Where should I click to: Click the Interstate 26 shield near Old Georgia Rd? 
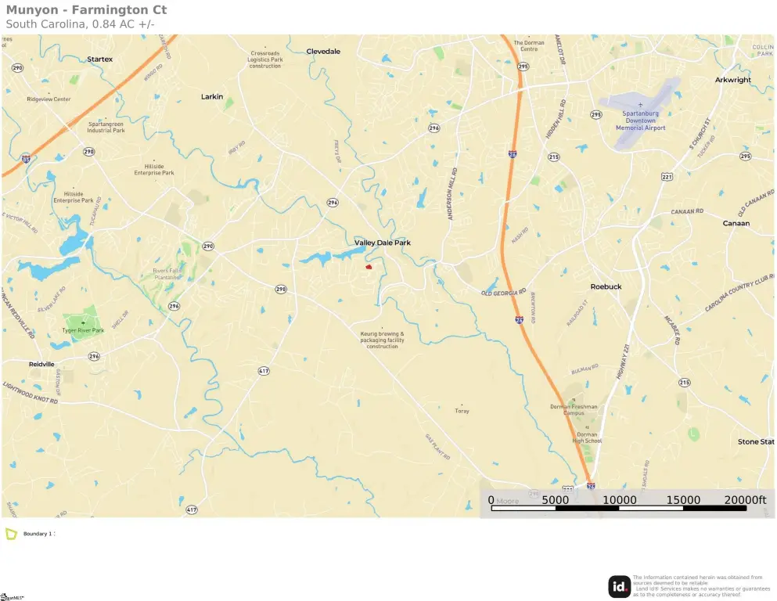(519, 320)
